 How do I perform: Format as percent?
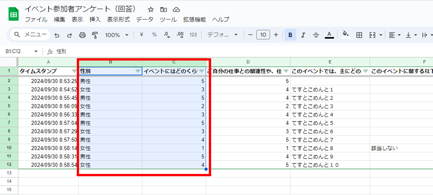point(154,35)
